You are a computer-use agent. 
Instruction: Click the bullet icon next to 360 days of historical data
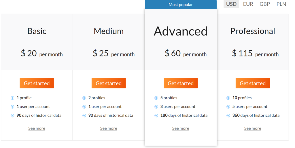tap(228, 115)
